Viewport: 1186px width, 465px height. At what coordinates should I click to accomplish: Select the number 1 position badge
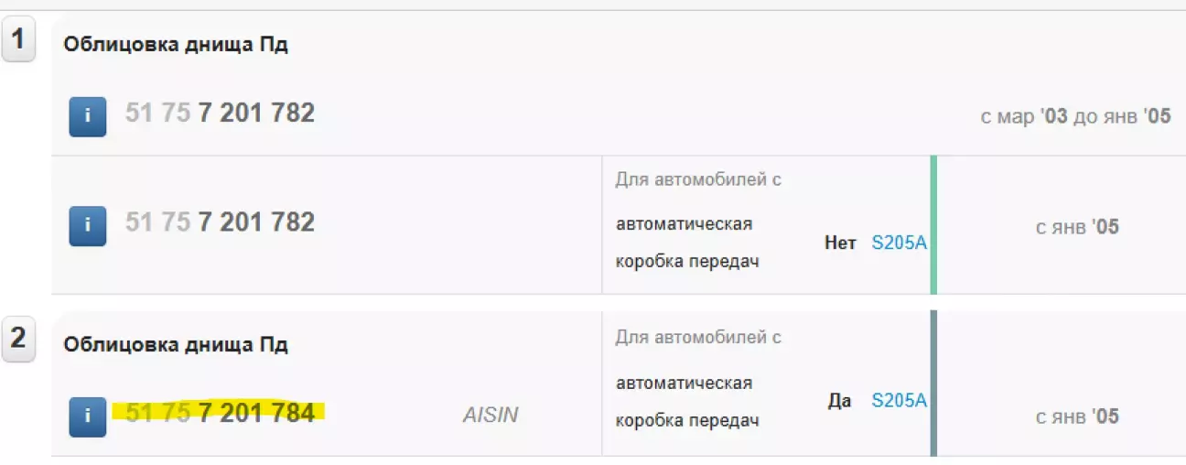tap(18, 43)
